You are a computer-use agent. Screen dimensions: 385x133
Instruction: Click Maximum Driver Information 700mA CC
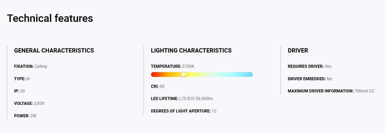pyautogui.click(x=331, y=91)
